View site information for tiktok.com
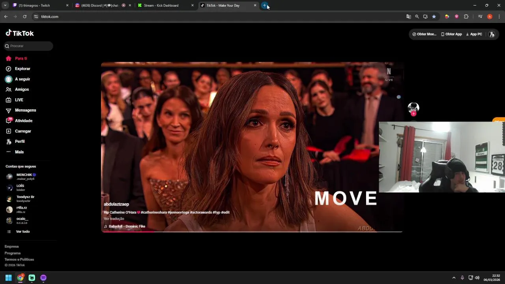The height and width of the screenshot is (284, 505). (x=36, y=17)
